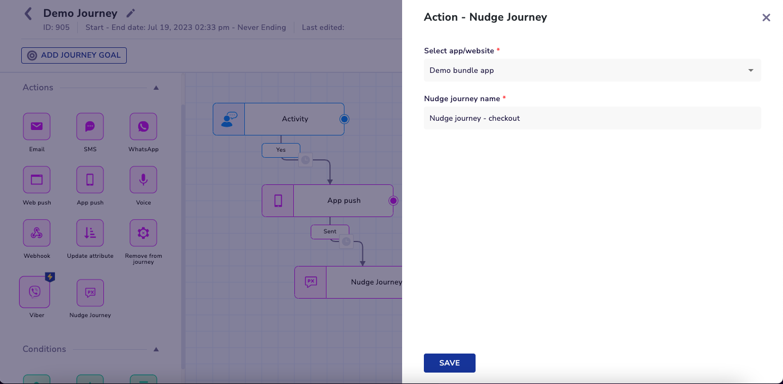Click the sidebar vertical scrollbar
Screen dimensions: 783x384
[x=183, y=237]
